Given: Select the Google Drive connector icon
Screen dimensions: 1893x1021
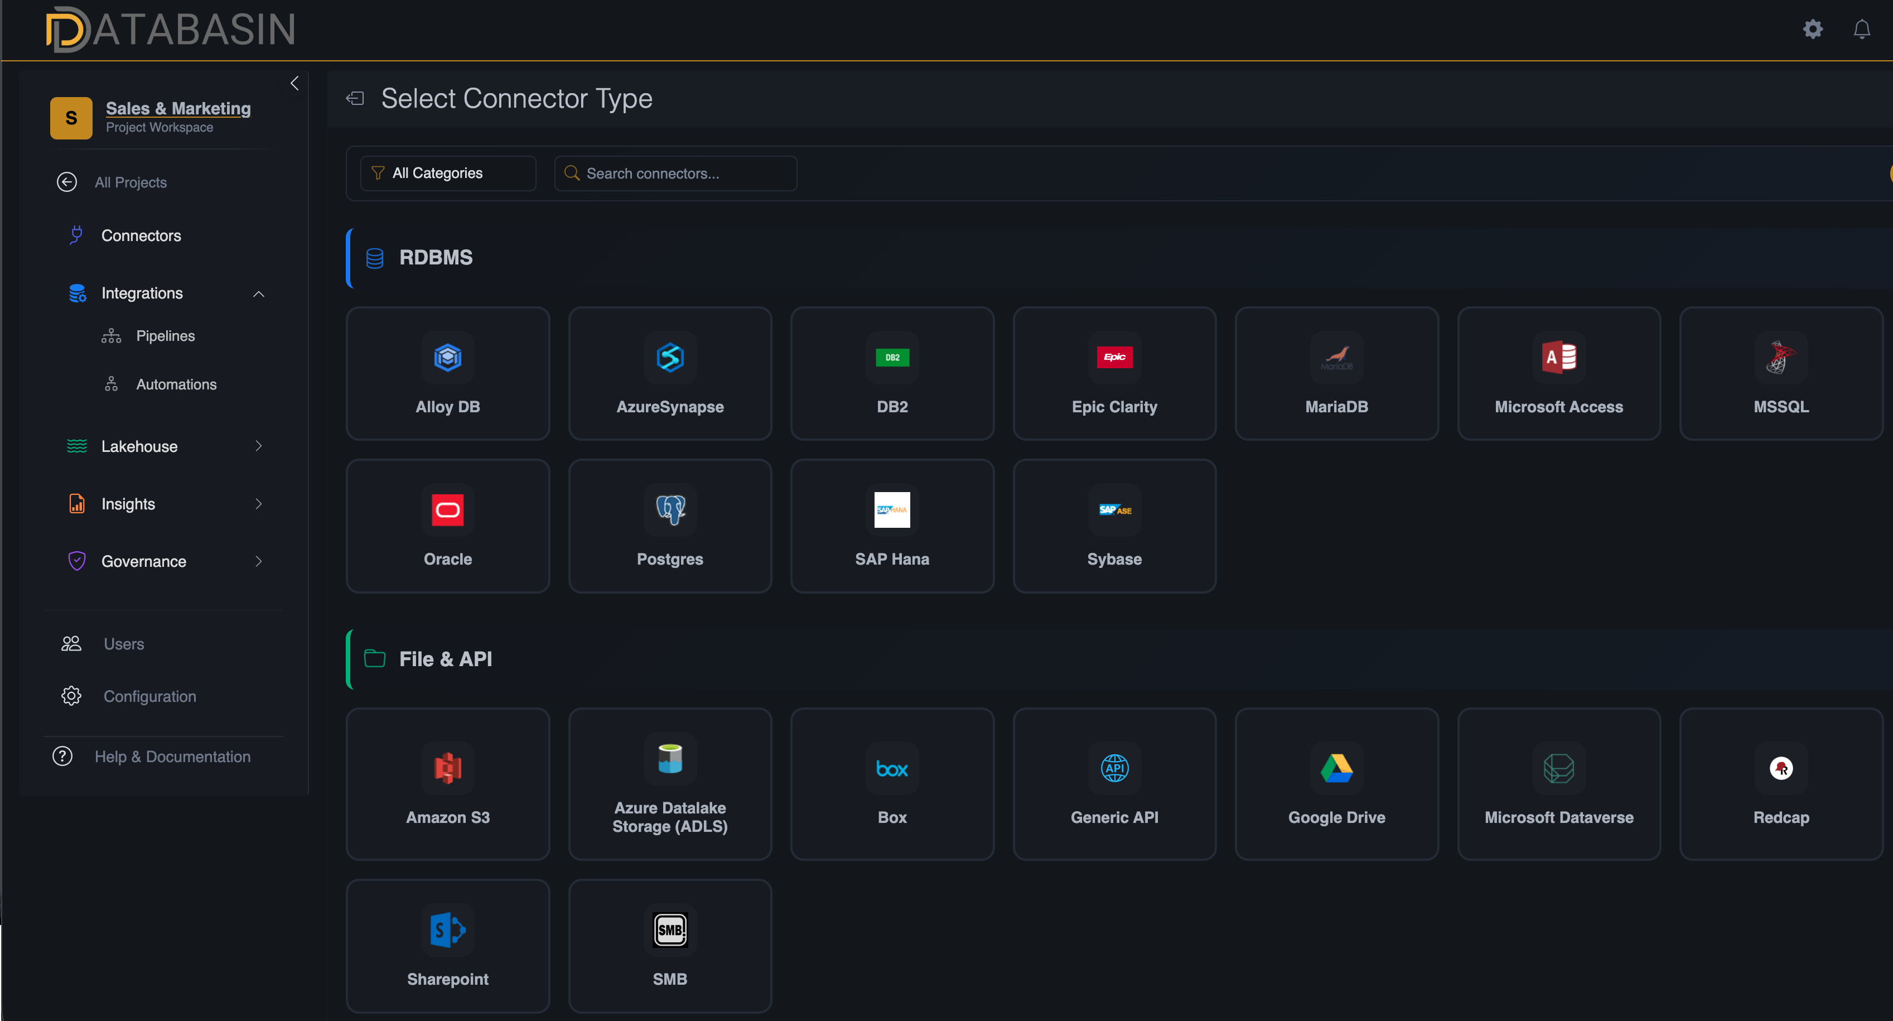Looking at the screenshot, I should [x=1336, y=768].
